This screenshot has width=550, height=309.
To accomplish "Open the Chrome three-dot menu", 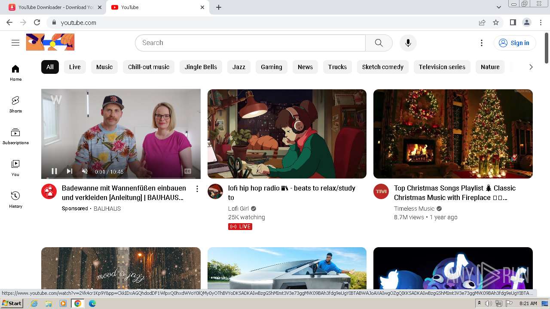I will (x=540, y=22).
